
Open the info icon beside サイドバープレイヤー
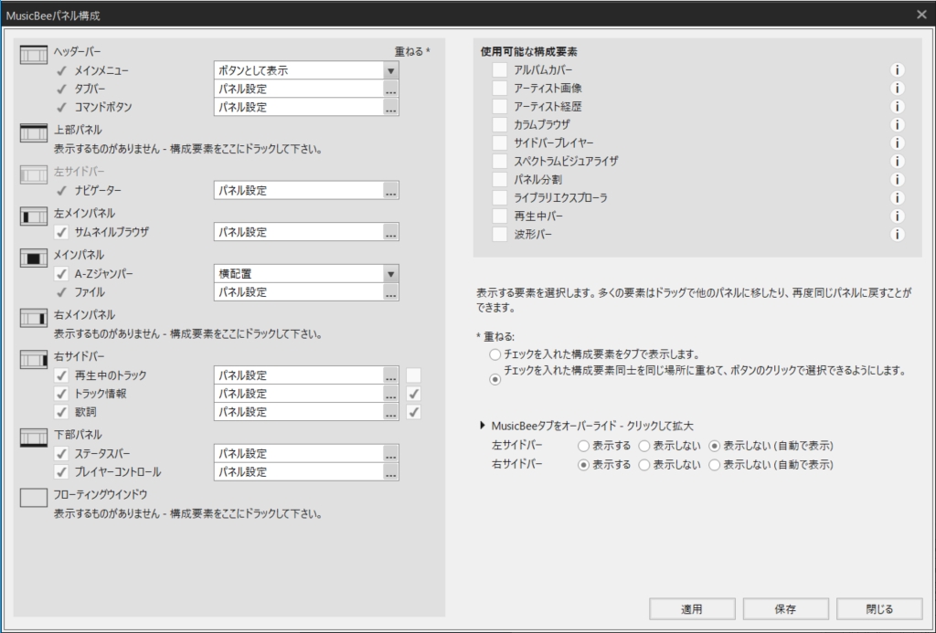tap(897, 142)
